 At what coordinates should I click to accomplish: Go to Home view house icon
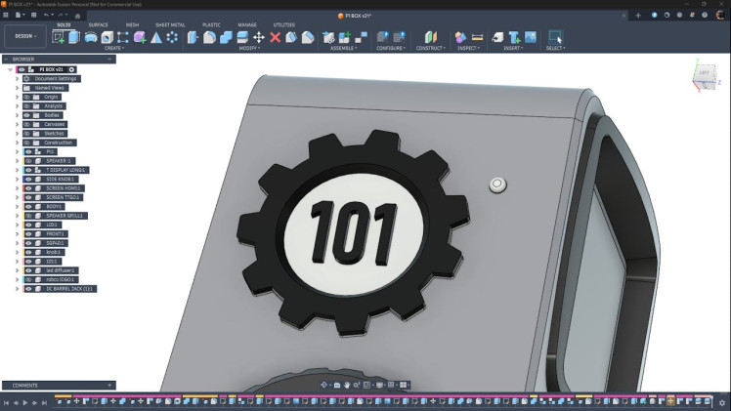point(77,16)
